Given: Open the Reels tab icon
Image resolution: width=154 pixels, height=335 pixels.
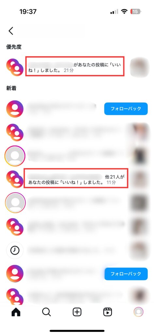Looking at the screenshot, I should click(108, 312).
